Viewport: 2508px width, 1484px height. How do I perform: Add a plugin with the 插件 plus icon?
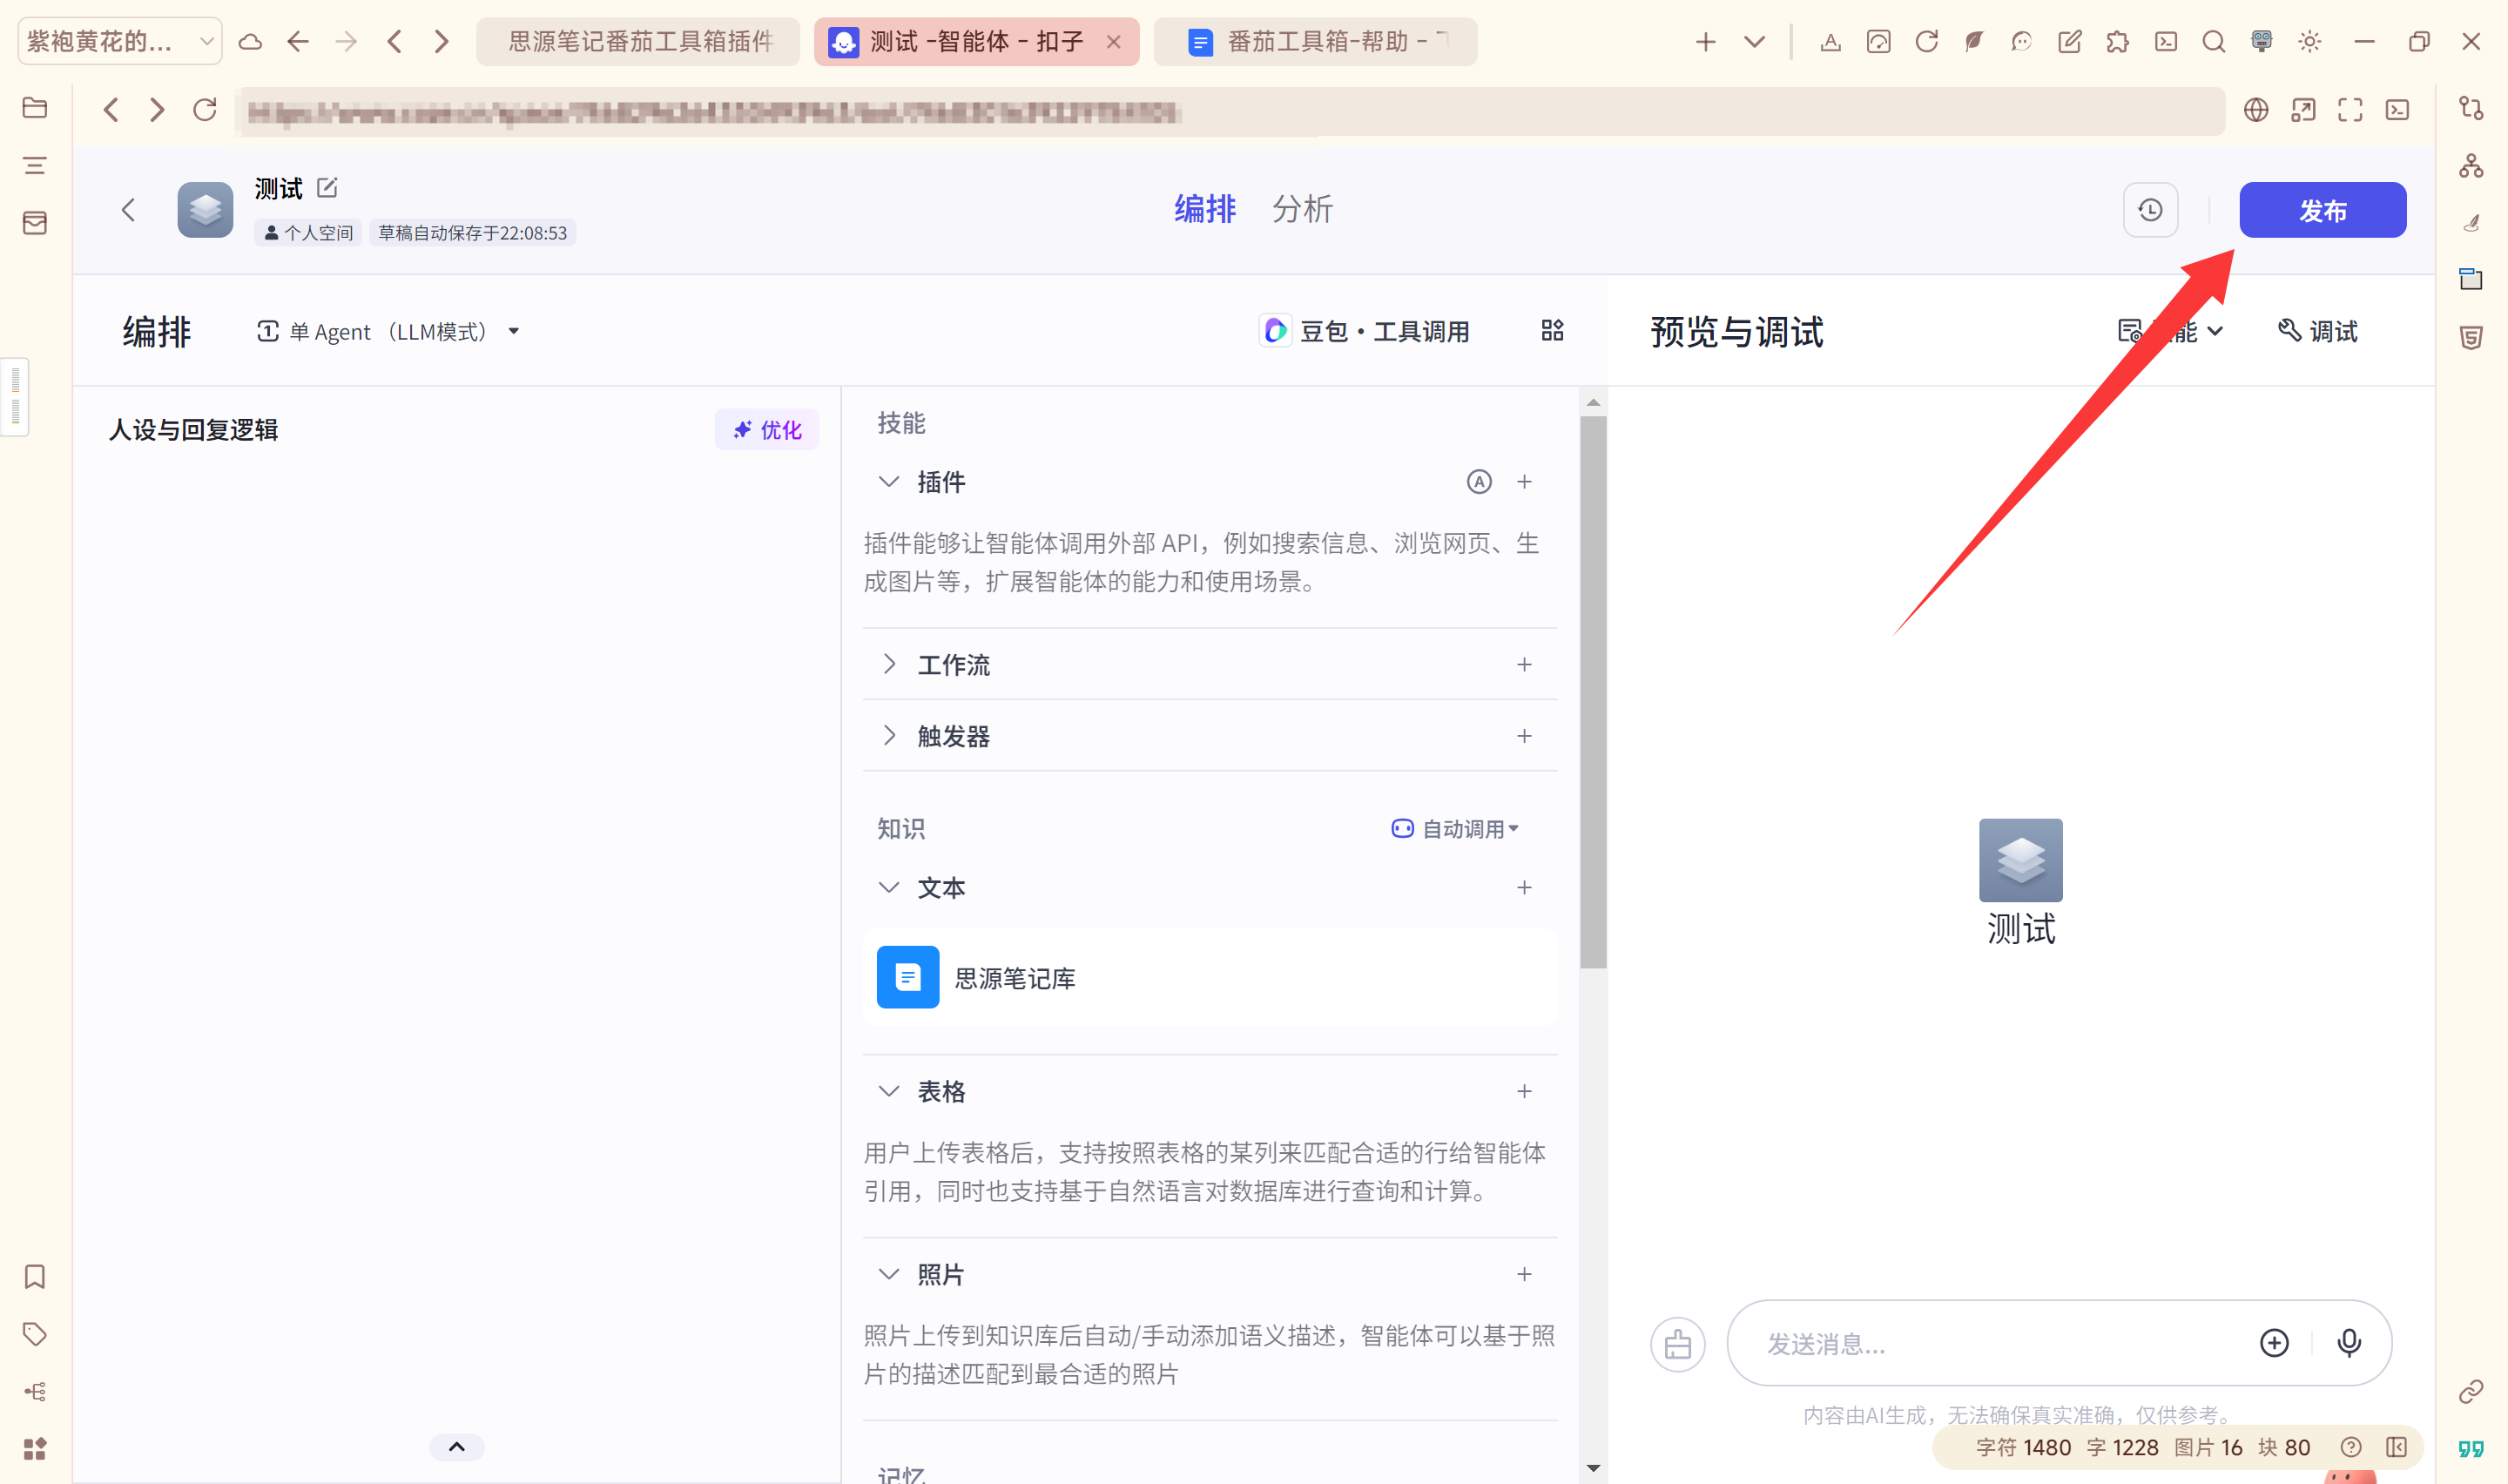coord(1523,482)
